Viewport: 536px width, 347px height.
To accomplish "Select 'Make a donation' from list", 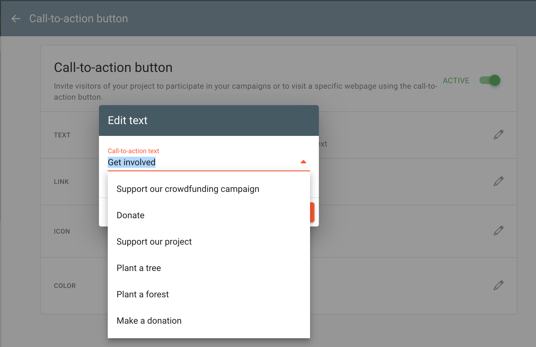I will [x=149, y=321].
